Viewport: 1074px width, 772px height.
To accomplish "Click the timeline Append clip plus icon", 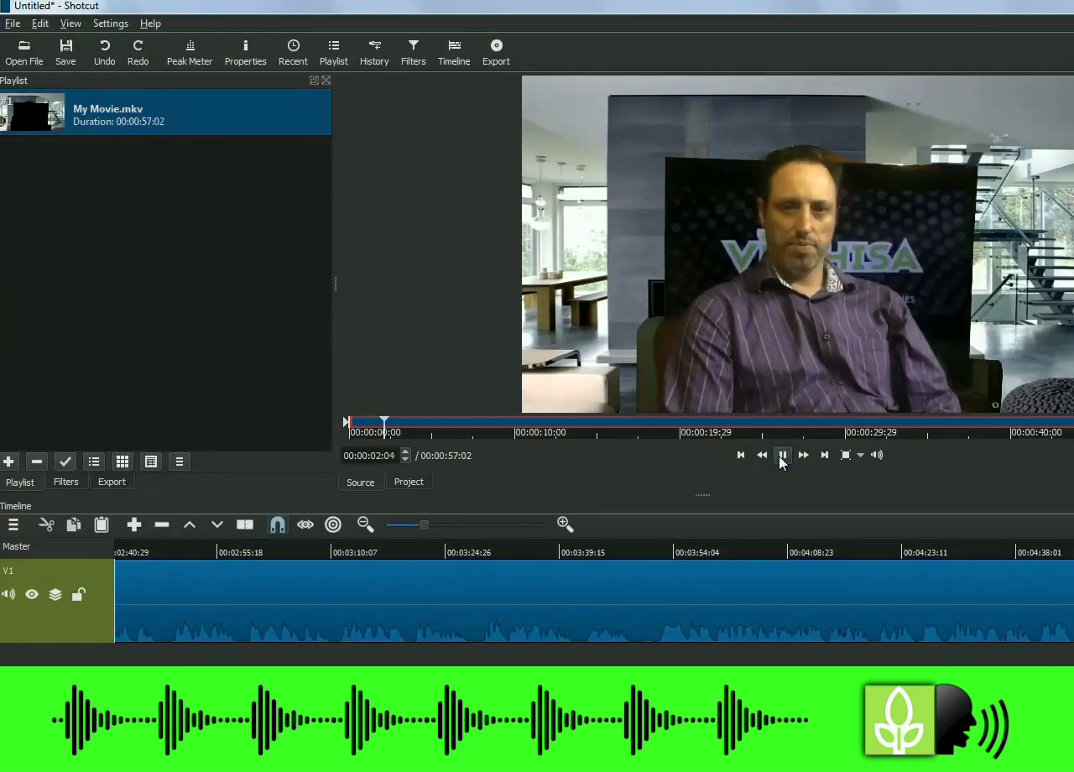I will tap(134, 524).
